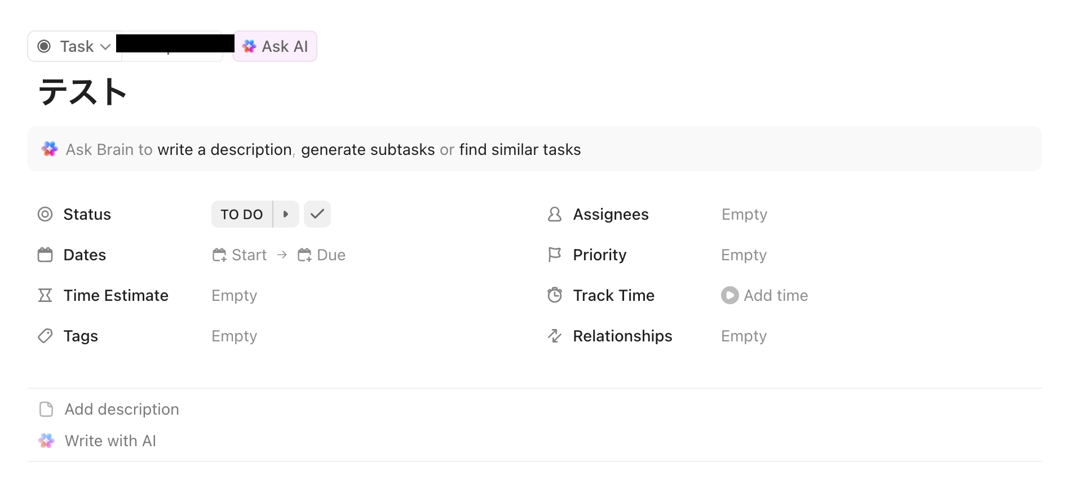The height and width of the screenshot is (480, 1070).
Task: Set assignees by clicking its Empty field
Action: point(744,214)
